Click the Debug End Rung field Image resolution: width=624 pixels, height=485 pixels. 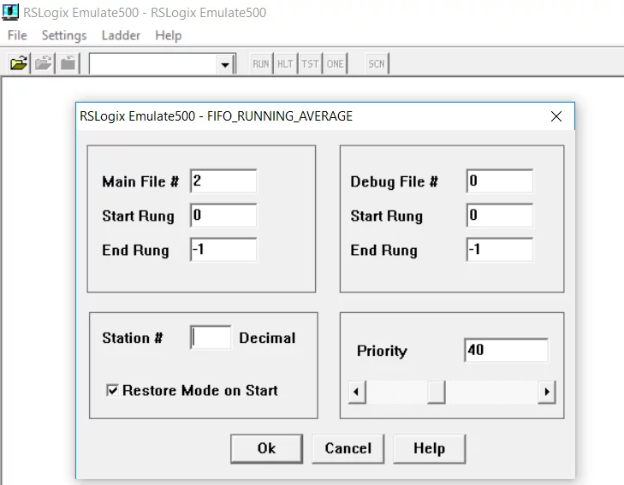click(500, 250)
